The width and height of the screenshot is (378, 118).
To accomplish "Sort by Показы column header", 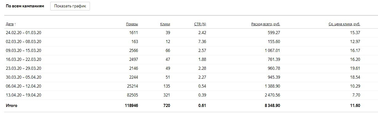I will coord(132,24).
